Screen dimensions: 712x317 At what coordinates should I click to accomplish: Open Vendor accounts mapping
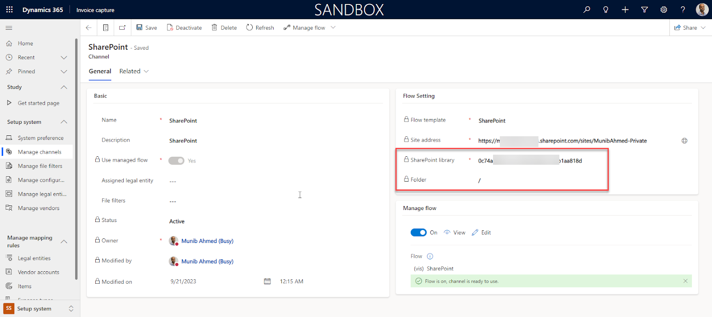point(38,272)
